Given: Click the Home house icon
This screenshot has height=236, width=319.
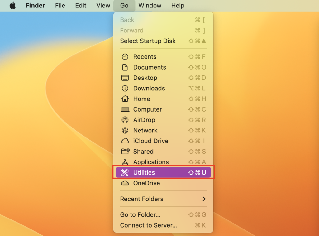Looking at the screenshot, I should (x=125, y=99).
